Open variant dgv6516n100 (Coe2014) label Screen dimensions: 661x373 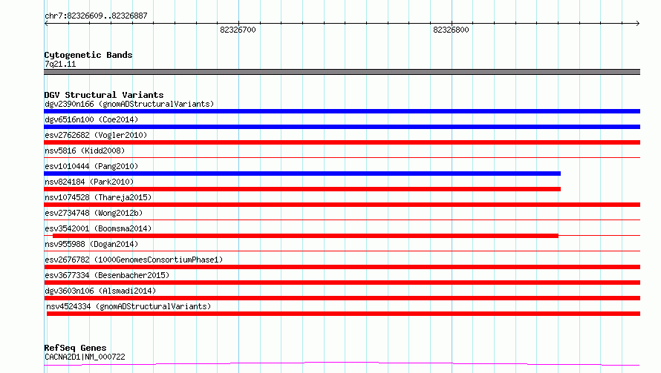[91, 119]
